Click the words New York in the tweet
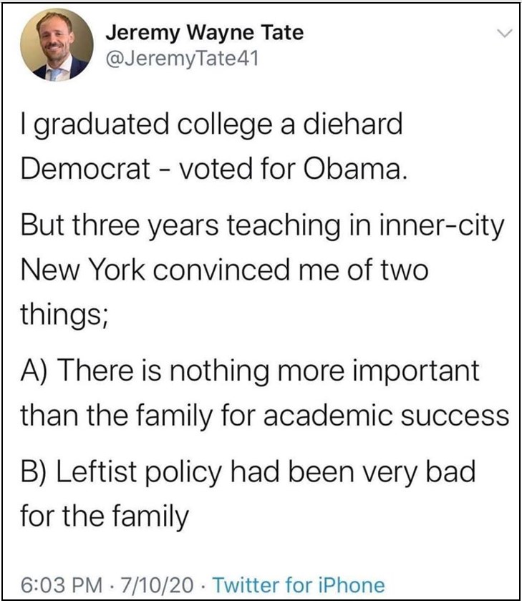Screen dimensions: 522x603 tap(82, 270)
